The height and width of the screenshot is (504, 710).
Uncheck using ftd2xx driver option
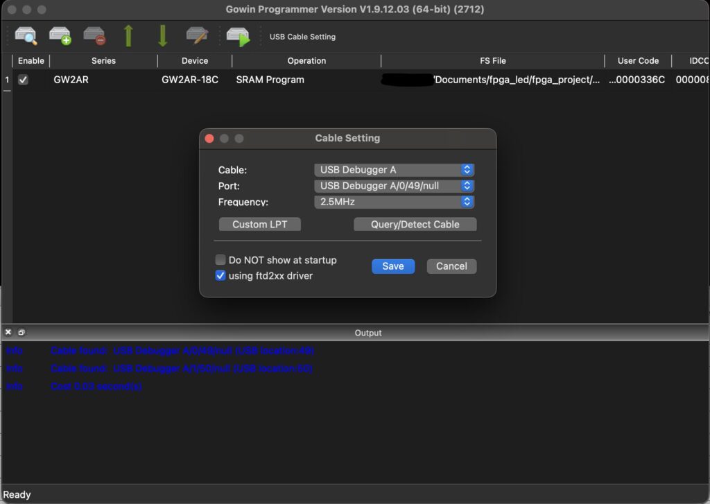pos(220,275)
